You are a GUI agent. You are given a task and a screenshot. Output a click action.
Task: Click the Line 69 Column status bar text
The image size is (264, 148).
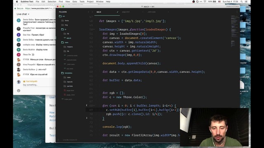pyautogui.click(x=70, y=140)
